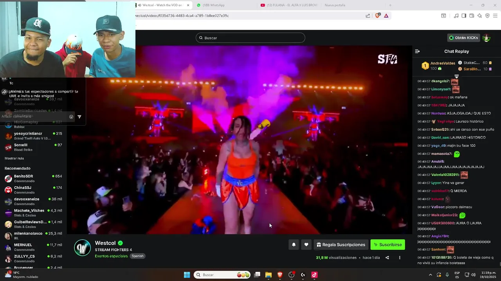
Task: Switch to the WhatsApp browser tab
Action: click(214, 5)
